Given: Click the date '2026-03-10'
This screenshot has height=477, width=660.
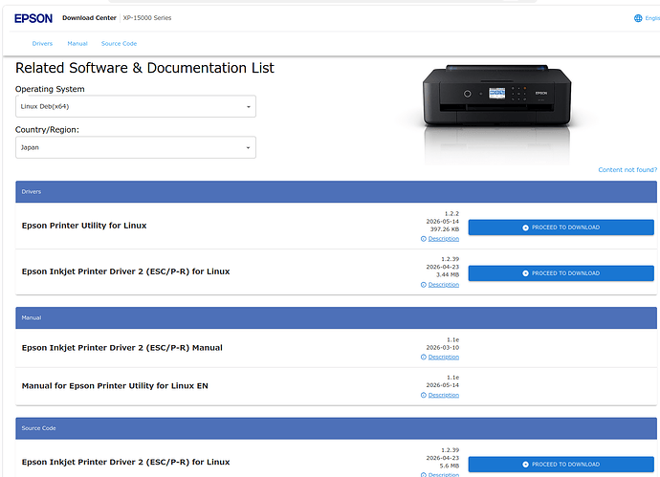Looking at the screenshot, I should click(x=442, y=347).
